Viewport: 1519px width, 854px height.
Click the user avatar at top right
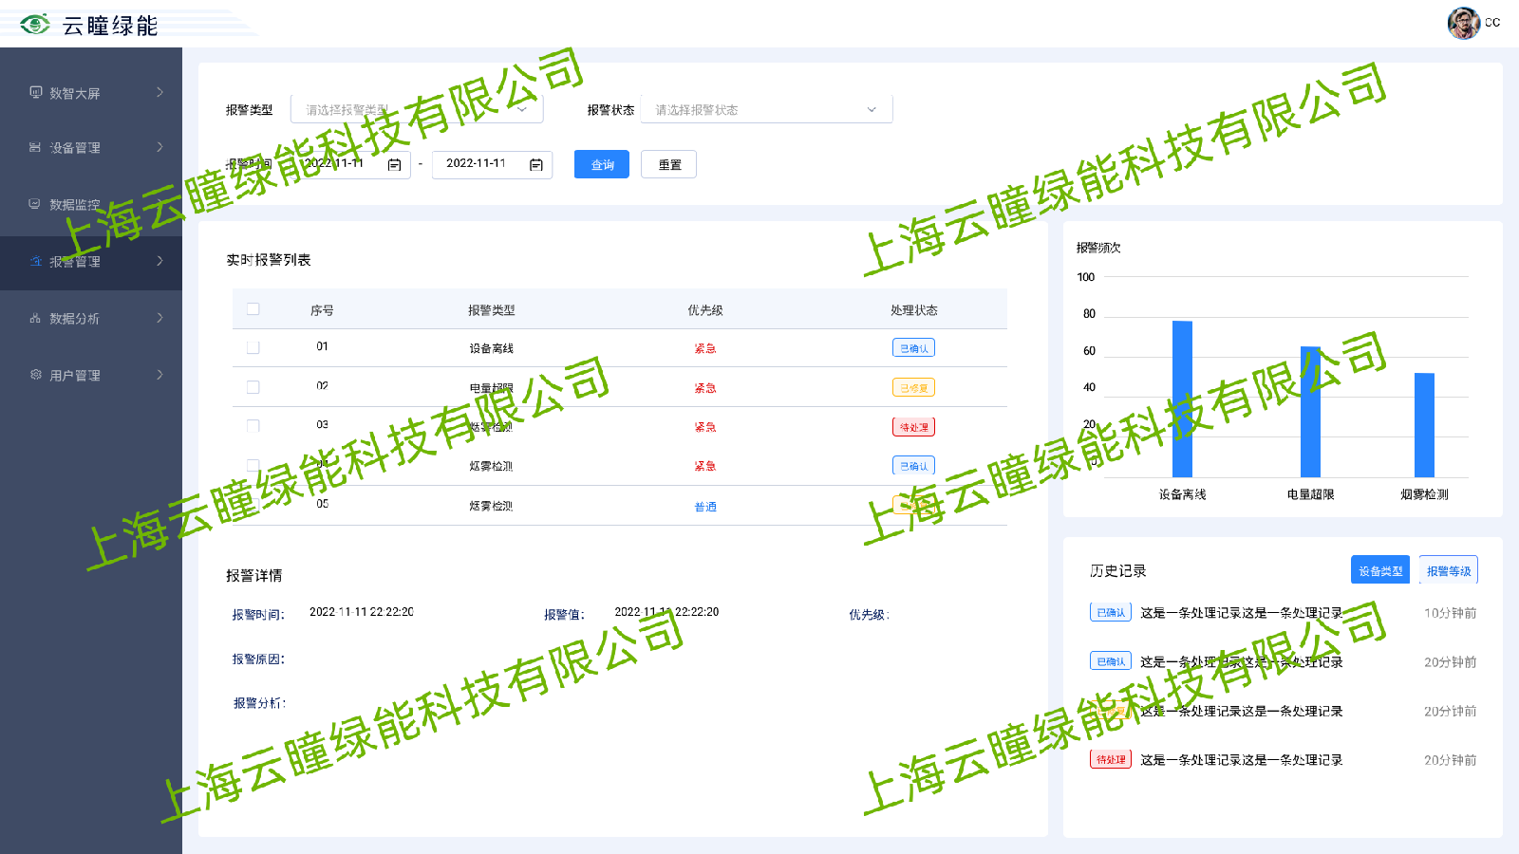[x=1463, y=23]
